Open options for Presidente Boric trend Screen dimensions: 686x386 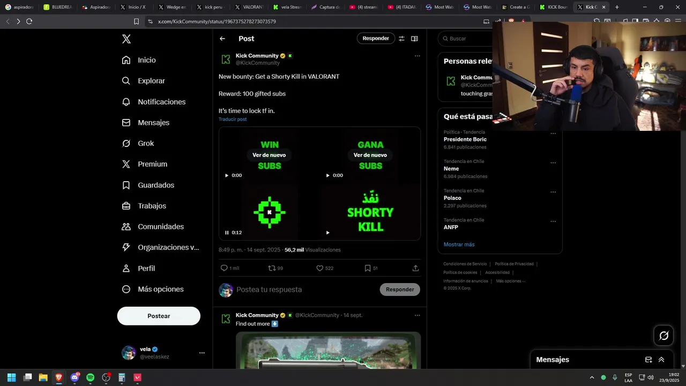point(553,133)
